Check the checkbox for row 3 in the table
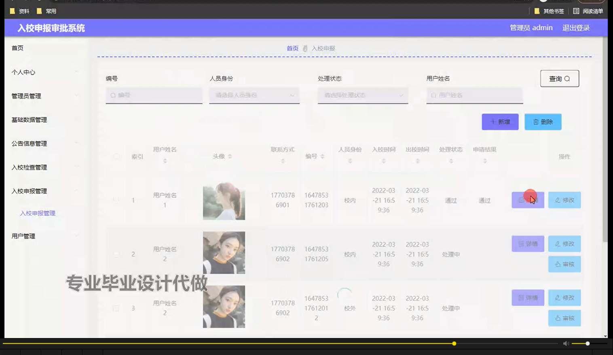 point(116,308)
